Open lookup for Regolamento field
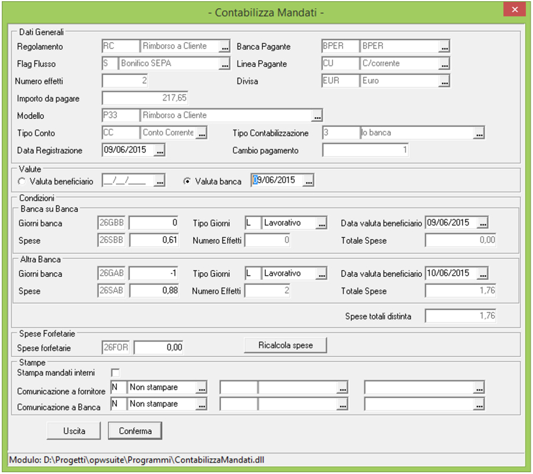Screen dimensions: 533x474 (x=224, y=47)
